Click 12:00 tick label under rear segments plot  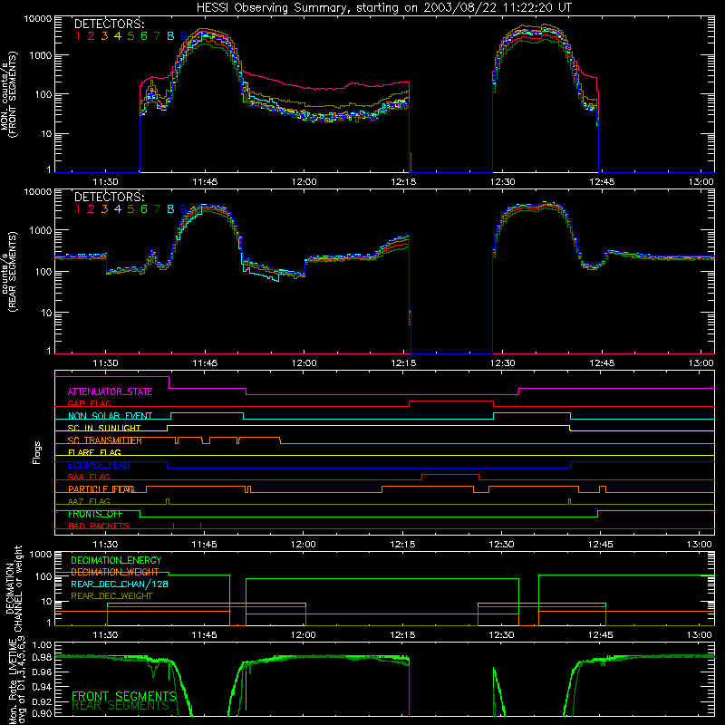[304, 363]
